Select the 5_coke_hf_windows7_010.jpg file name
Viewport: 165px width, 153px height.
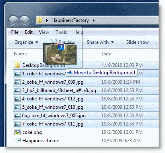tap(53, 107)
